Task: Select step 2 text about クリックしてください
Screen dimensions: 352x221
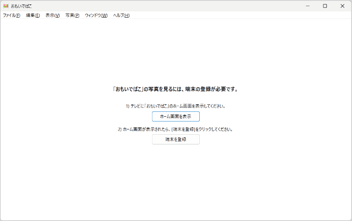Action: click(x=176, y=129)
